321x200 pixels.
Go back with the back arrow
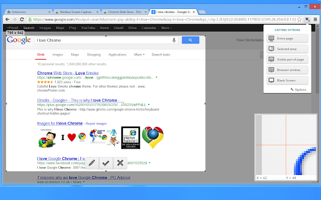(8, 19)
